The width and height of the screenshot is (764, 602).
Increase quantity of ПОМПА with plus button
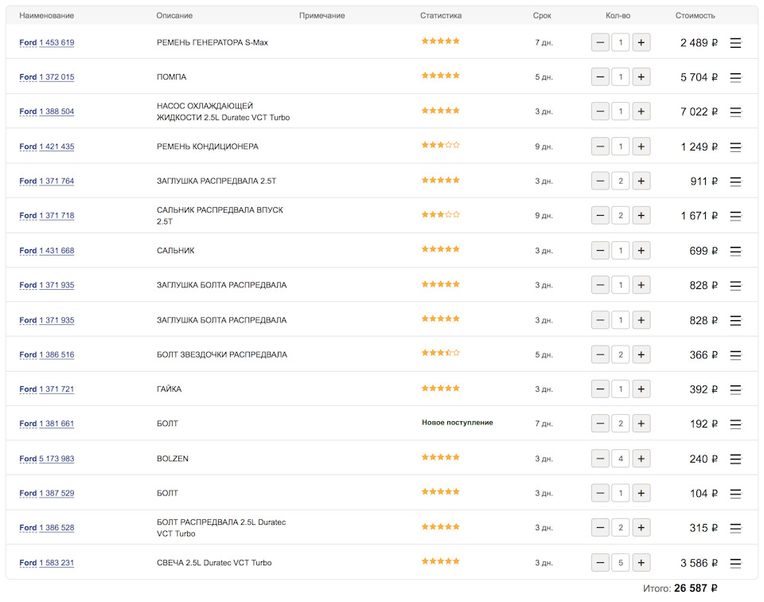point(641,77)
